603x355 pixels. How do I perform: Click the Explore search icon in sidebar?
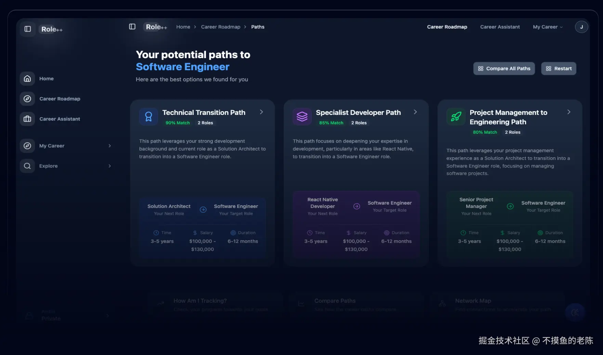27,166
